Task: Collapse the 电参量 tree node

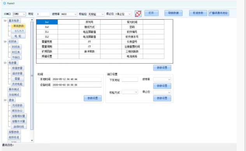Action: [x=5, y=63]
